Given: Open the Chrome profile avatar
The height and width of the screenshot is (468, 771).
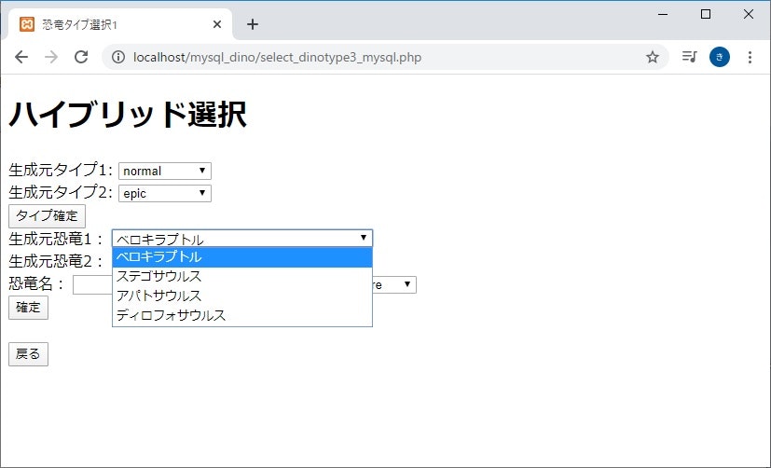Looking at the screenshot, I should point(720,57).
